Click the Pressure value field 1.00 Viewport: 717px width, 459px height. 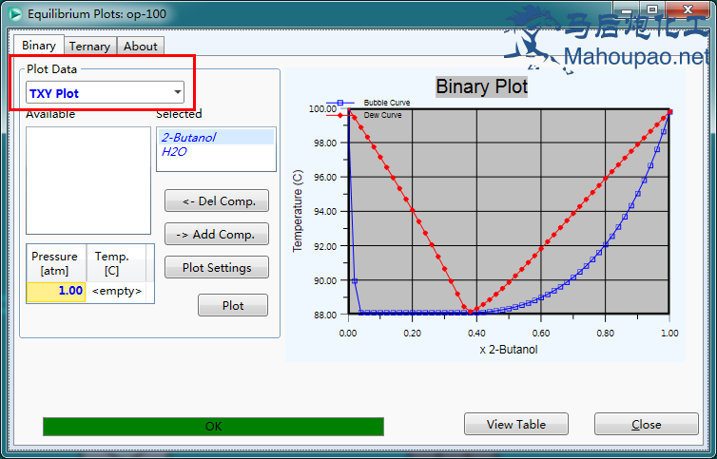pyautogui.click(x=56, y=291)
